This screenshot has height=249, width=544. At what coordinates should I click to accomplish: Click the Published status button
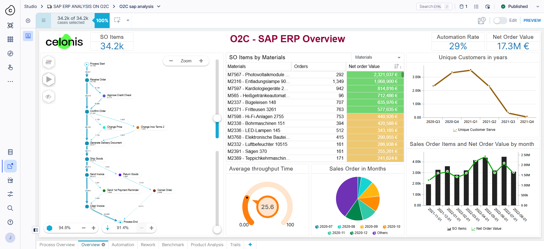tap(515, 7)
